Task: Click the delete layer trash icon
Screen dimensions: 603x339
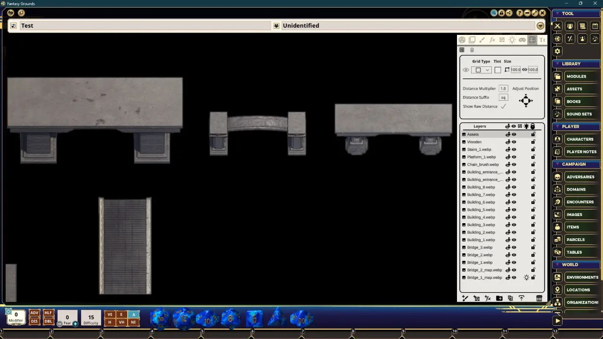Action: [x=539, y=298]
